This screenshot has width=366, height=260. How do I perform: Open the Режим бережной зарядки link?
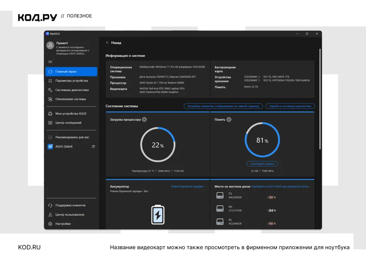click(x=188, y=187)
